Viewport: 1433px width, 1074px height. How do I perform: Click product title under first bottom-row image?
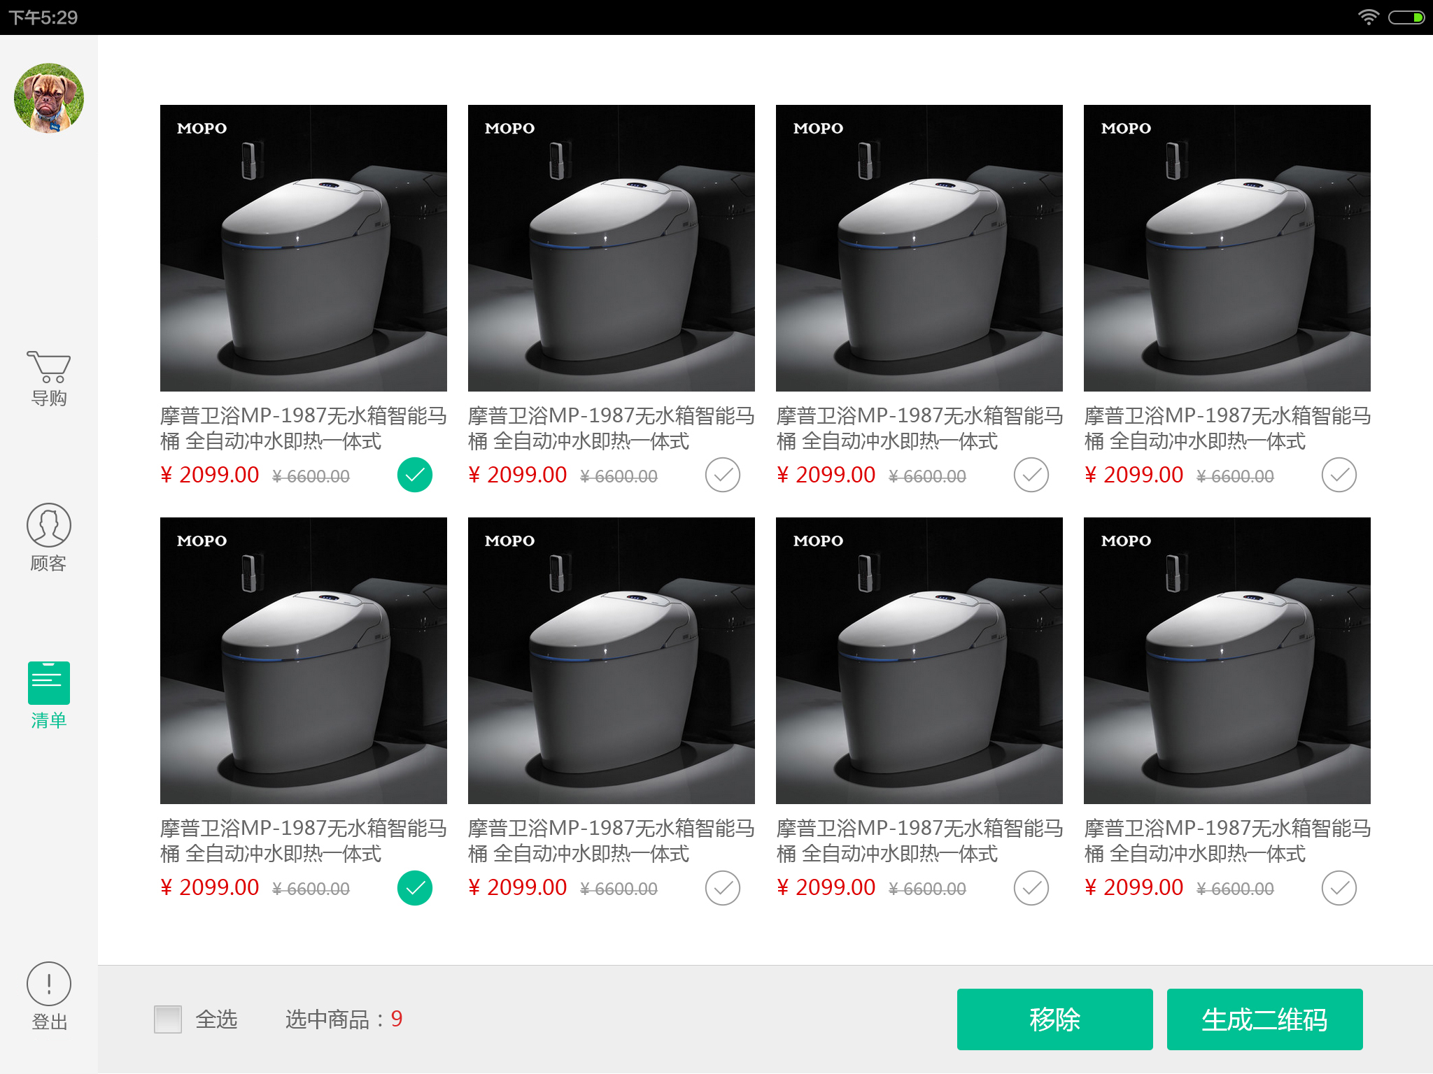(304, 841)
